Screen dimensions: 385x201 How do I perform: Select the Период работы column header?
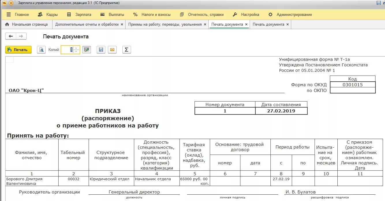click(292, 147)
